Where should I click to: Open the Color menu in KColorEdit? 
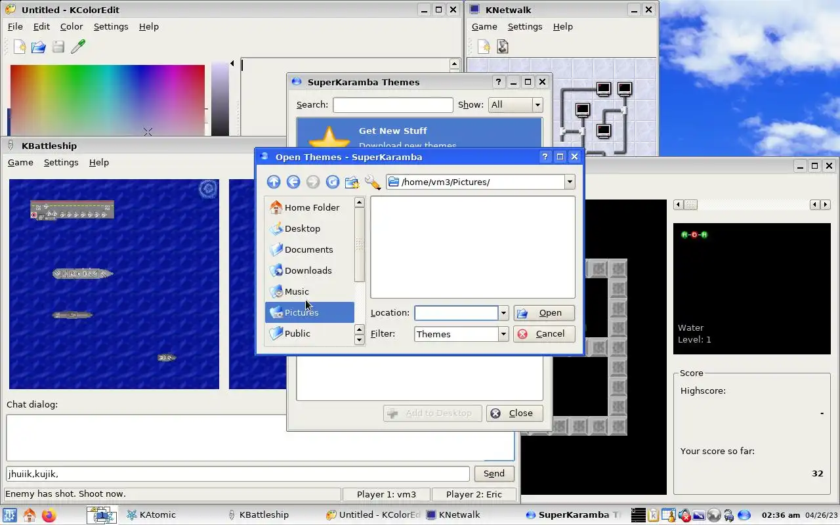point(72,27)
